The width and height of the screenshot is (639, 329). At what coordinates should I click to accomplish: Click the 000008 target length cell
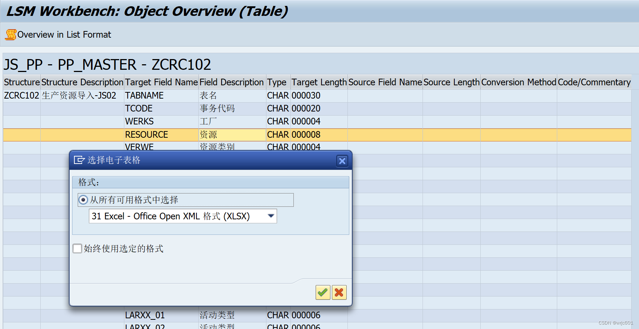(x=319, y=135)
